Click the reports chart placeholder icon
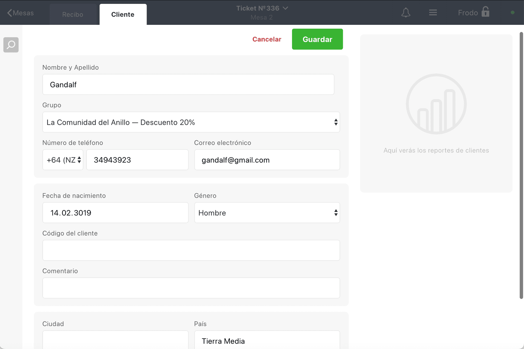 436,104
